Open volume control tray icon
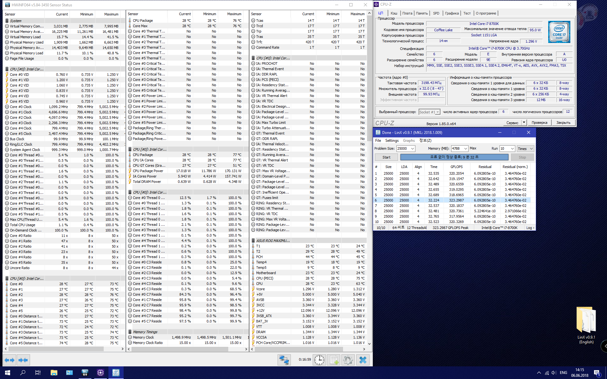This screenshot has width=607, height=379. (x=554, y=373)
